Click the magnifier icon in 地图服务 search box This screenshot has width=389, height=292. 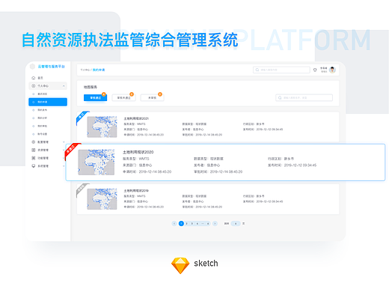pyautogui.click(x=280, y=97)
